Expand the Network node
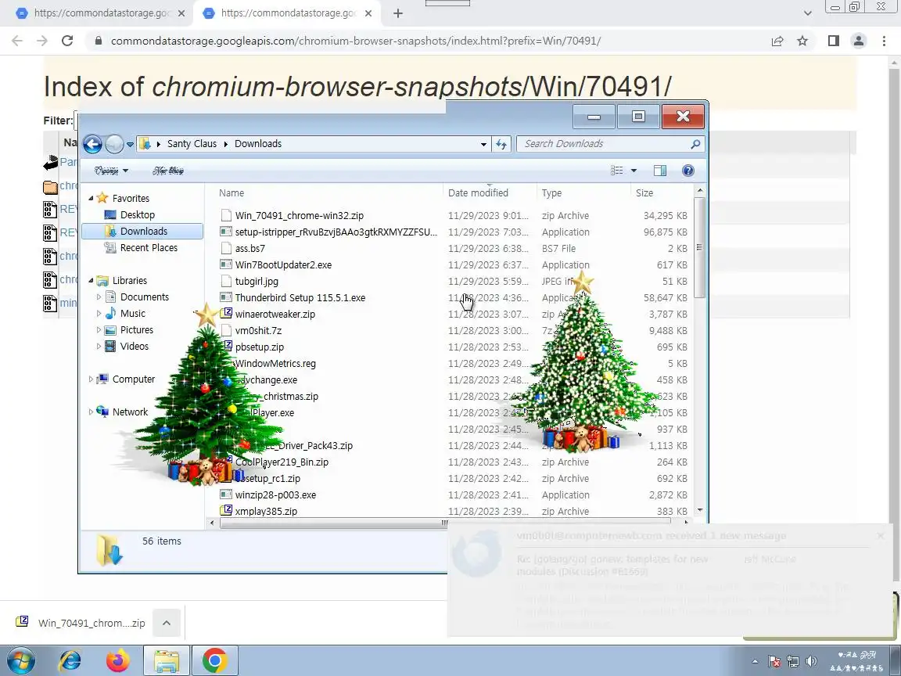Viewport: 901px width, 676px height. 91,412
